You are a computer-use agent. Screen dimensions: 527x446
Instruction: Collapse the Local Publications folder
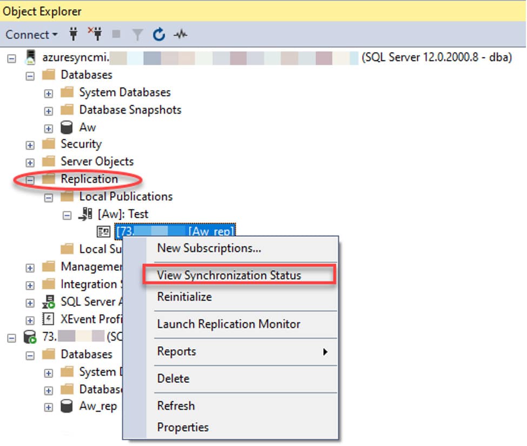(49, 198)
